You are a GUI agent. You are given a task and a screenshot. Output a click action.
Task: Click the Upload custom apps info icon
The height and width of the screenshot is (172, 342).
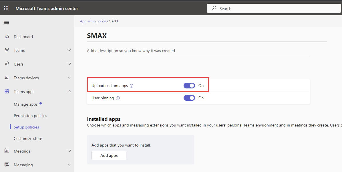[131, 86]
